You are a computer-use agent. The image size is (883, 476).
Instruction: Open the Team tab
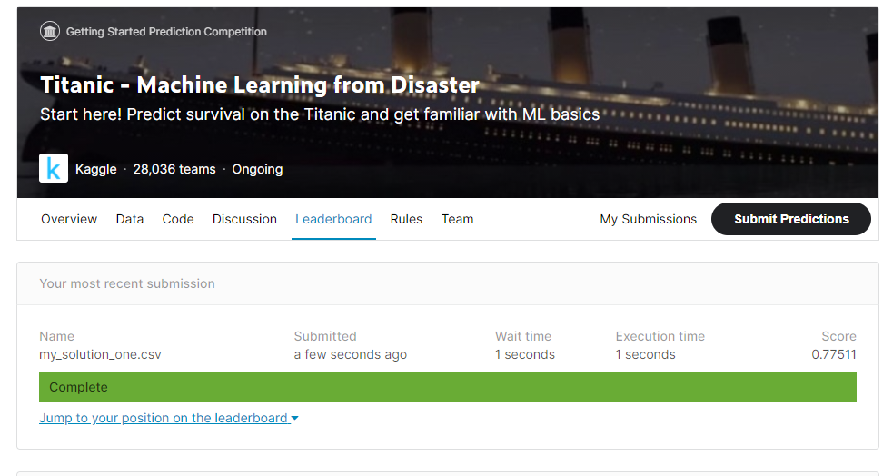457,219
